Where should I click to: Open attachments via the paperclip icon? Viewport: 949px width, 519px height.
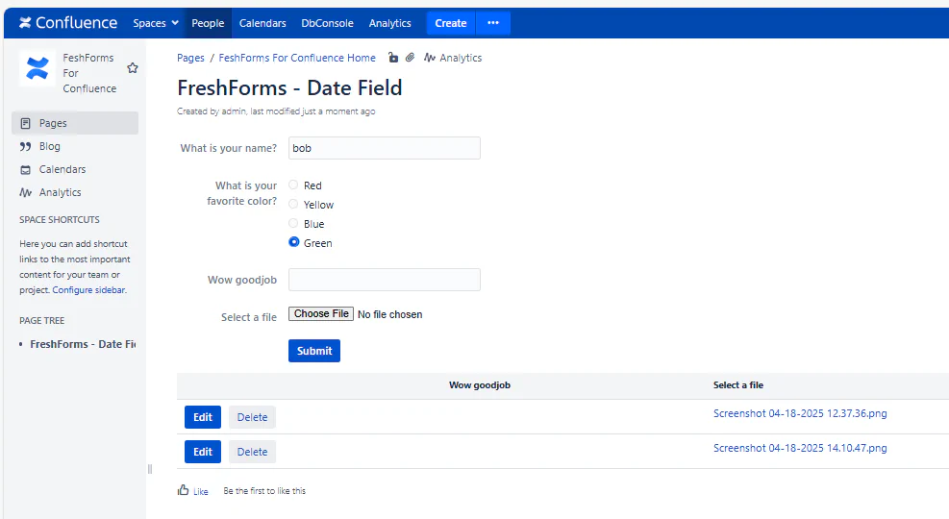(410, 58)
